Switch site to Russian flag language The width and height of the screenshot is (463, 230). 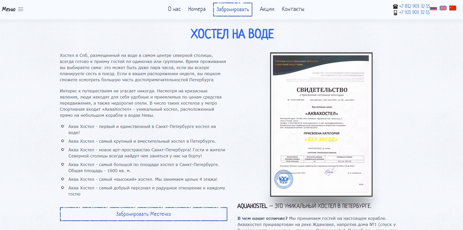coord(434,8)
